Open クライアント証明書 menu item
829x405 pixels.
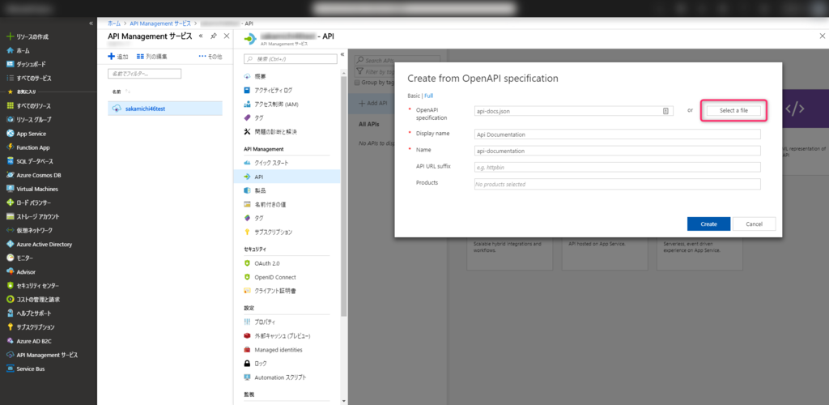click(x=270, y=291)
